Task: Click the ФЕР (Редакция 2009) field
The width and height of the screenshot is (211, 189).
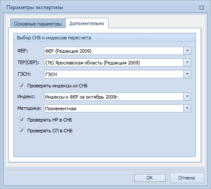Action: (x=114, y=51)
